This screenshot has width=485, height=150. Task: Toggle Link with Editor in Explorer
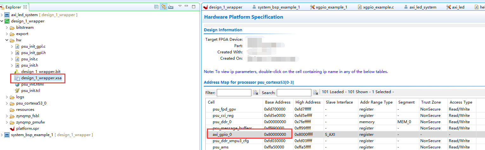tap(163, 7)
